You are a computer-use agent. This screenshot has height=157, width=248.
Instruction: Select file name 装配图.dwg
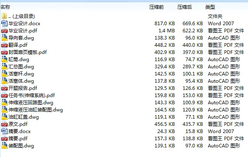[21, 146]
